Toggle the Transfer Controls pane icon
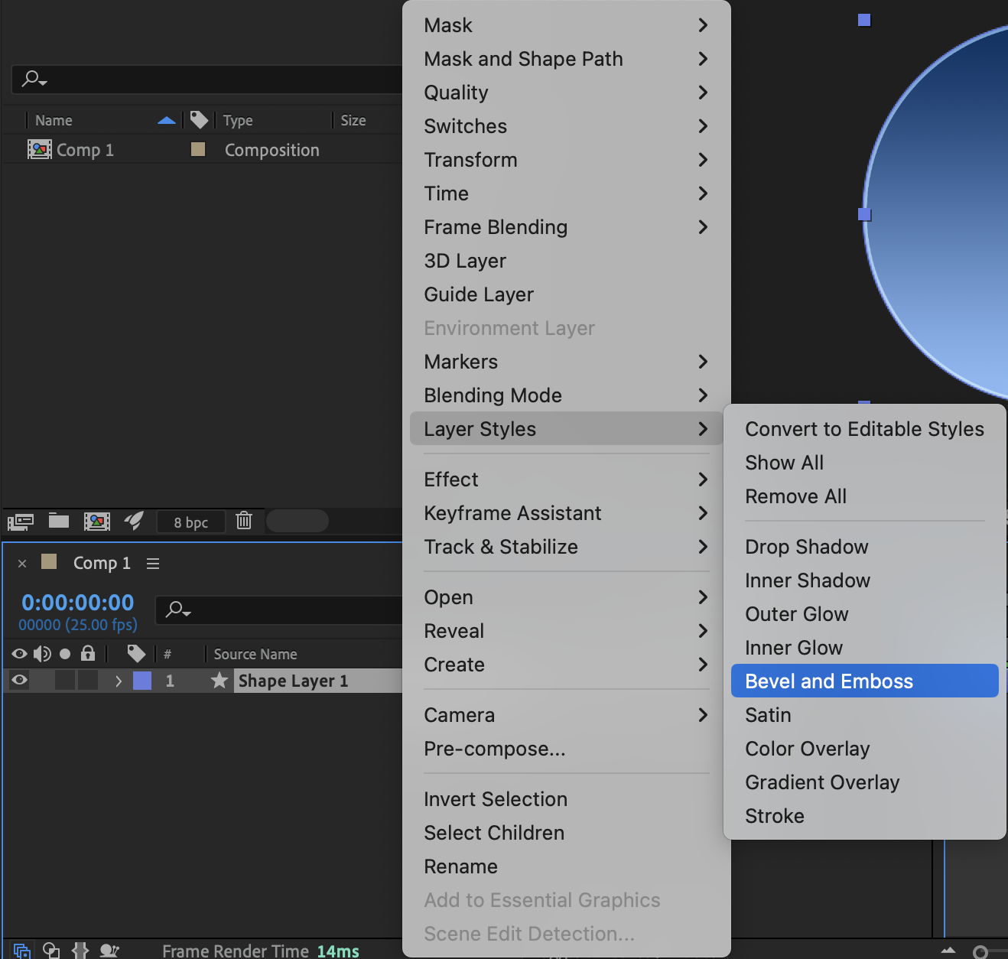The width and height of the screenshot is (1008, 959). (x=51, y=951)
